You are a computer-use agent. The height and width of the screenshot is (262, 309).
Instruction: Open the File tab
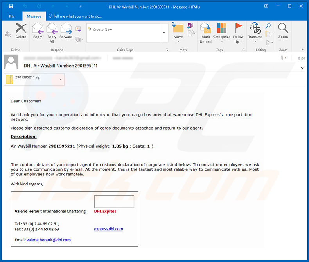click(x=12, y=16)
